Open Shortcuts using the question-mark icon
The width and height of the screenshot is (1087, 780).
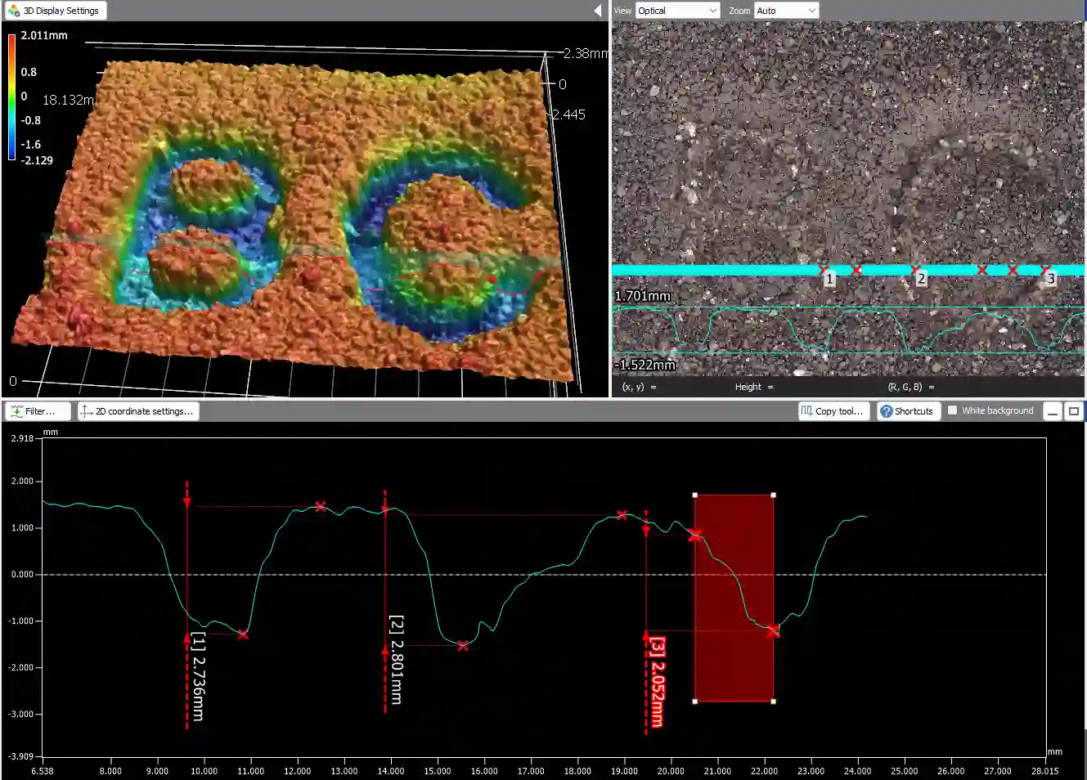point(888,410)
